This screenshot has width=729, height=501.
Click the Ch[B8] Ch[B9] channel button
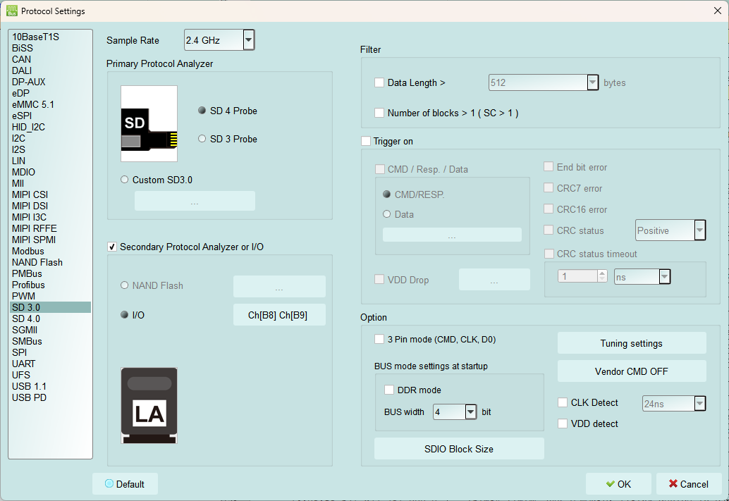pyautogui.click(x=279, y=315)
